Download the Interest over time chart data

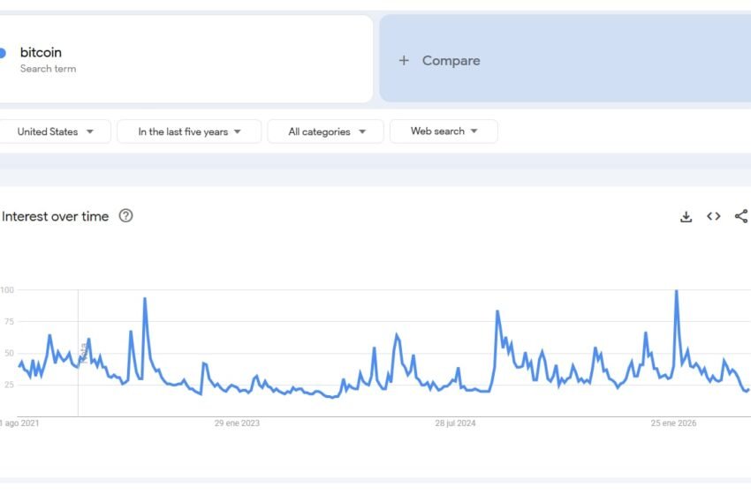point(686,217)
